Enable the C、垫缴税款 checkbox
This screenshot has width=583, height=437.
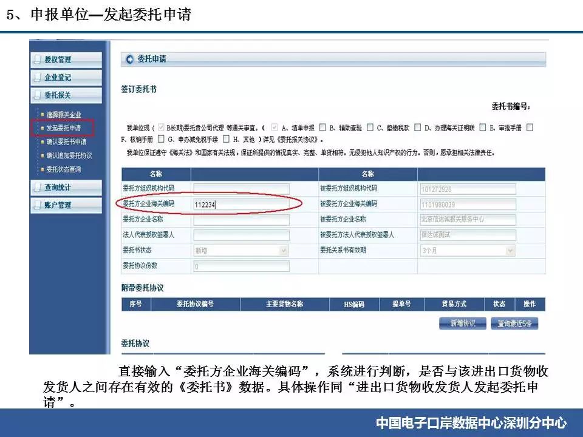click(x=370, y=128)
